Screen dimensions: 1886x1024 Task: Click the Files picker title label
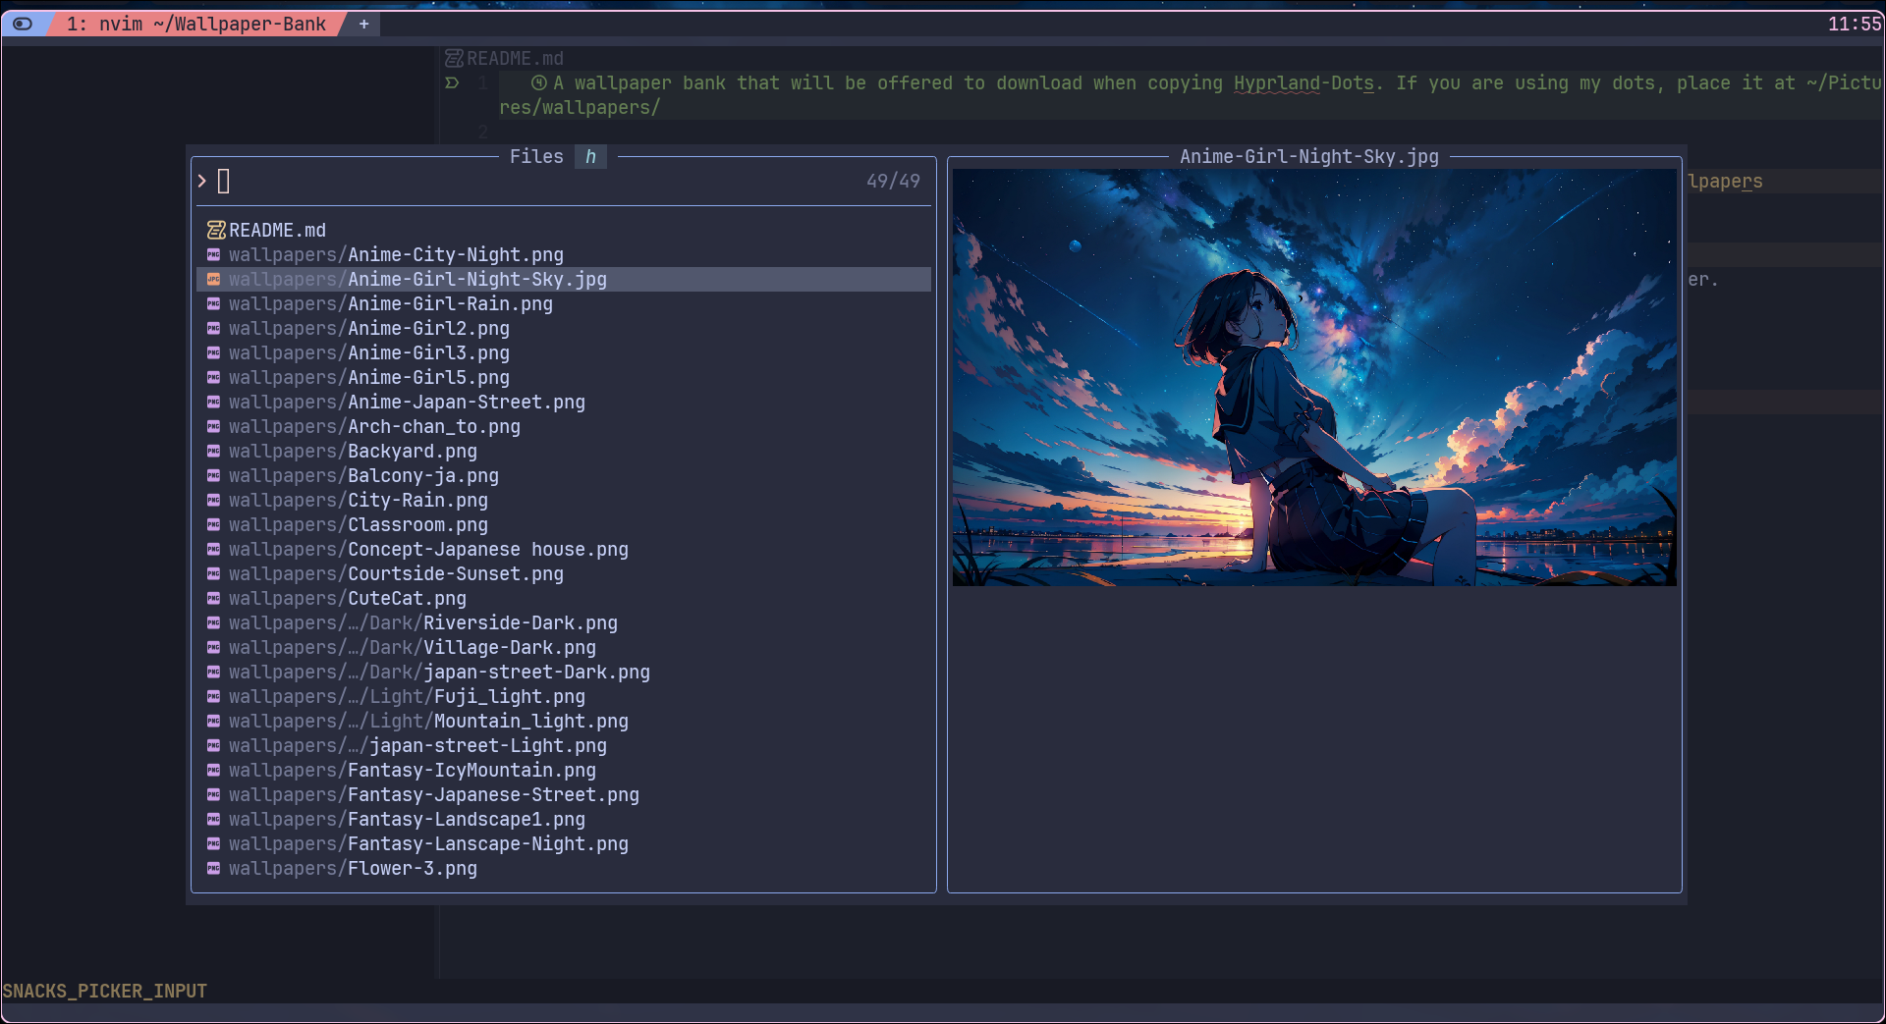(x=536, y=156)
